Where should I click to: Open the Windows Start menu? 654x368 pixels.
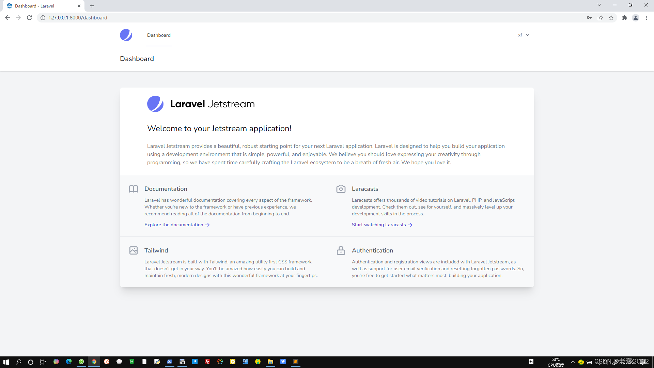point(6,362)
